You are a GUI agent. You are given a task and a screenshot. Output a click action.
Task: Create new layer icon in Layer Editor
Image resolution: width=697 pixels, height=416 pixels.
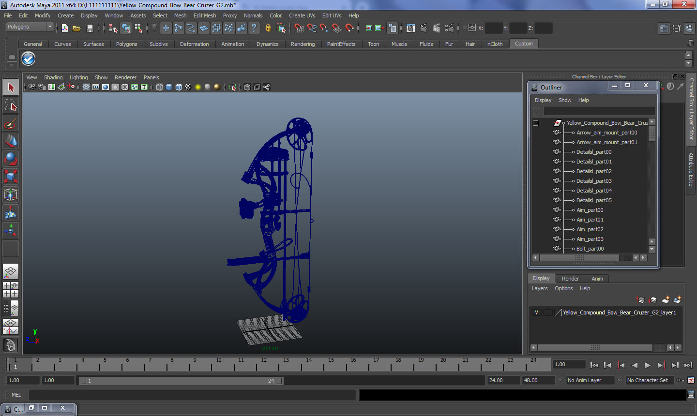point(666,300)
